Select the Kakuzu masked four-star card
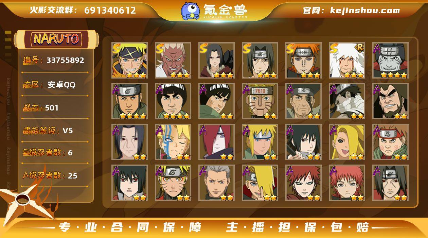 point(390,61)
